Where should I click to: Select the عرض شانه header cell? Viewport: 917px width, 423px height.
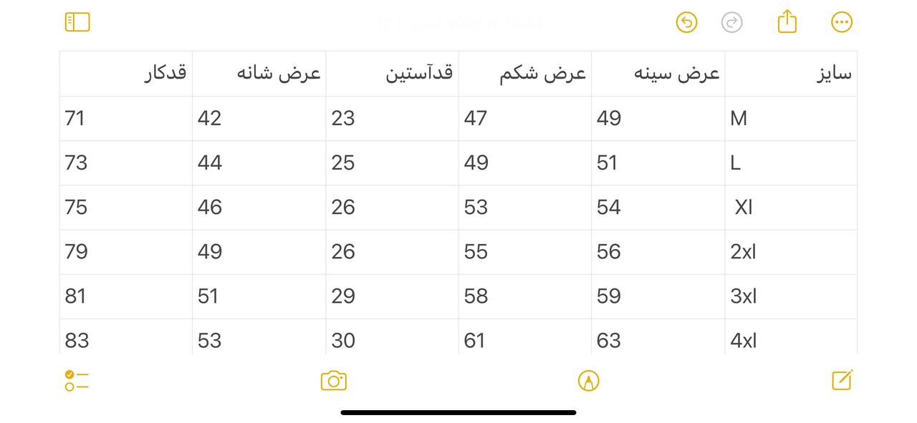click(259, 74)
